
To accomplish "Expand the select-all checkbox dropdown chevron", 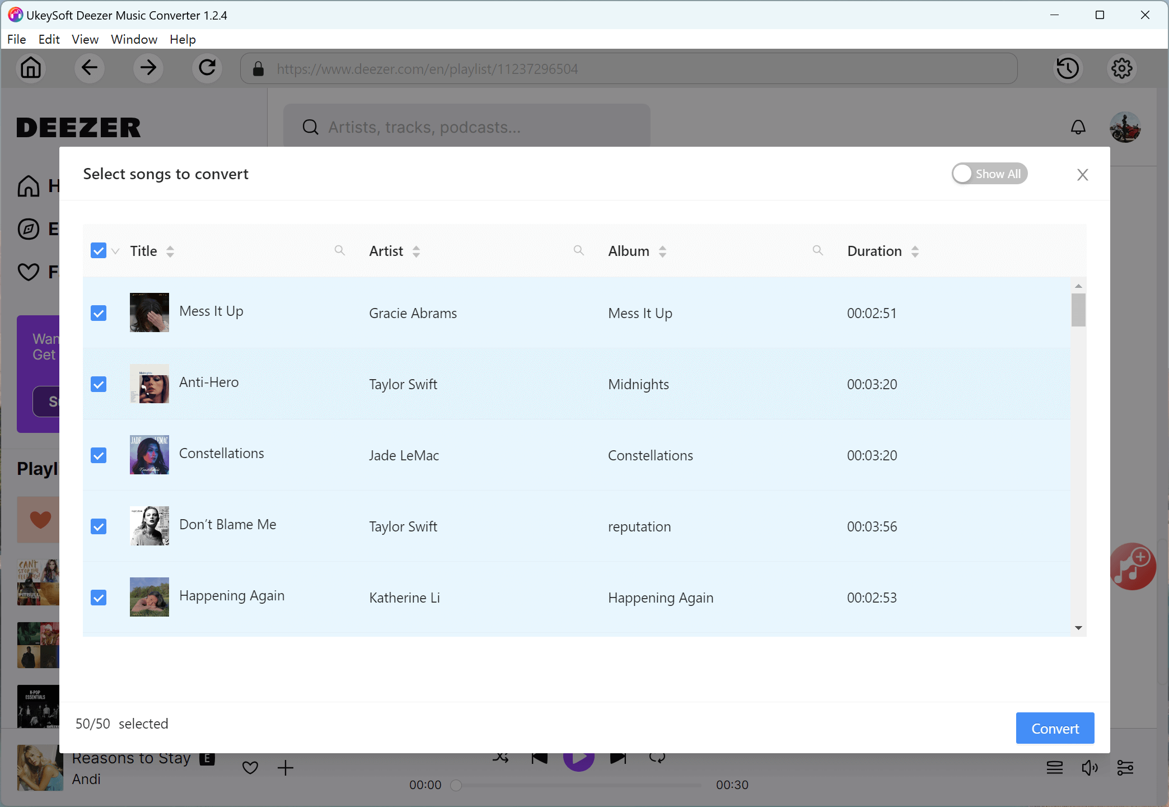I will [115, 251].
